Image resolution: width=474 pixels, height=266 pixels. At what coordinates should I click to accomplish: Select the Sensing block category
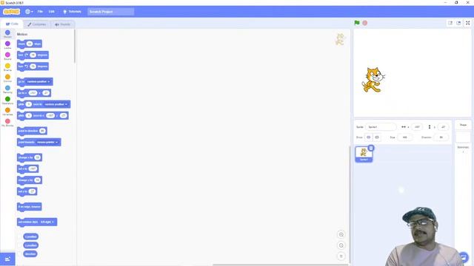pyautogui.click(x=7, y=89)
